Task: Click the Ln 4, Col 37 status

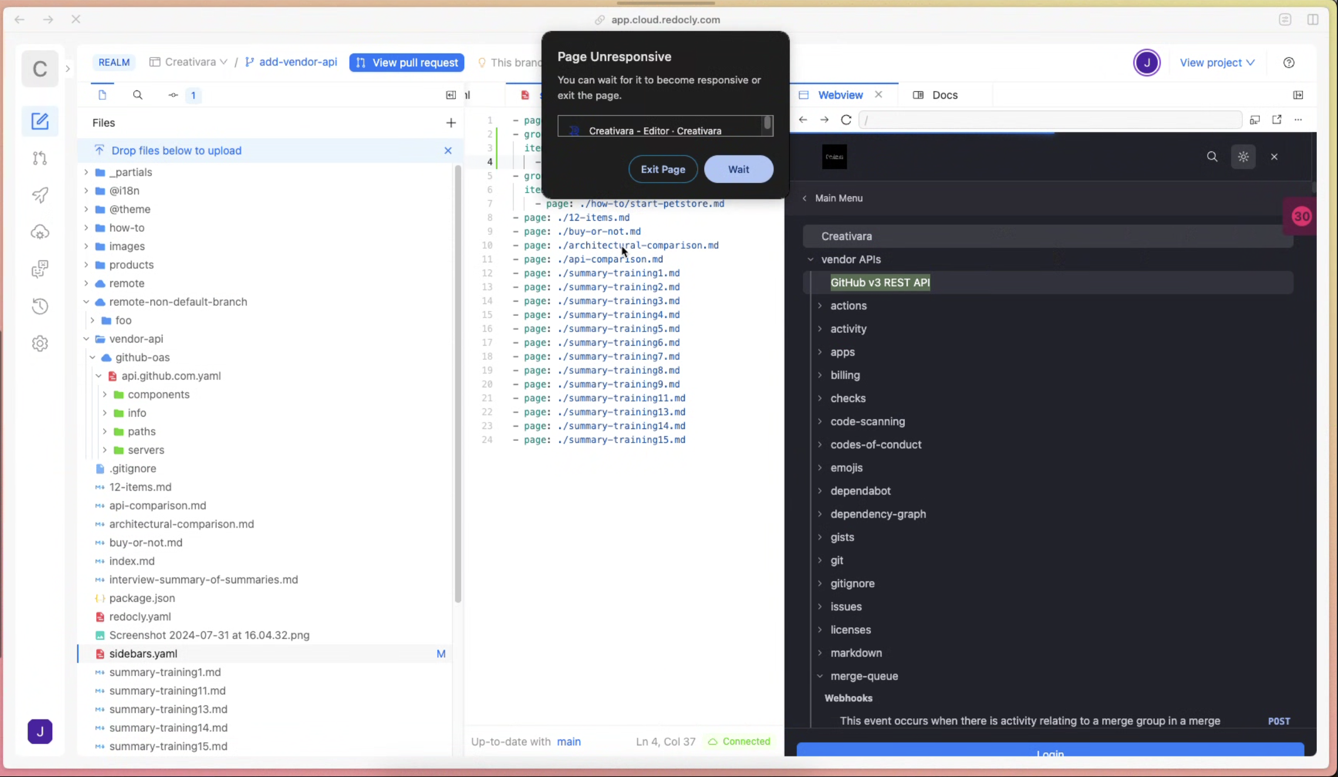Action: pos(665,742)
